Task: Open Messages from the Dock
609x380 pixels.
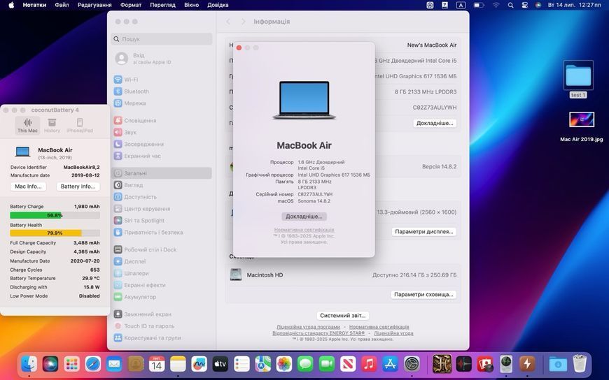Action: coord(305,364)
